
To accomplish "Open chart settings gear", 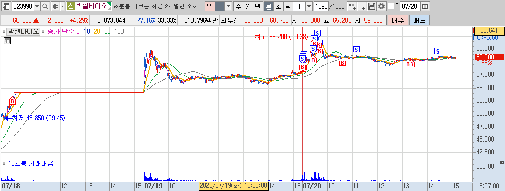I will tap(381, 6).
